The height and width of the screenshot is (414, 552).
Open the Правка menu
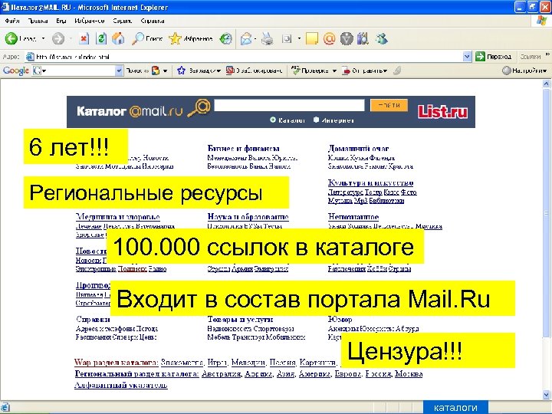point(38,21)
